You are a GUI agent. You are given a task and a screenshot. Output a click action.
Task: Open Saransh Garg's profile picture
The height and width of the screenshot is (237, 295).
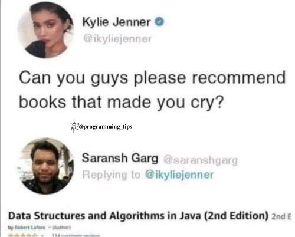tap(47, 166)
